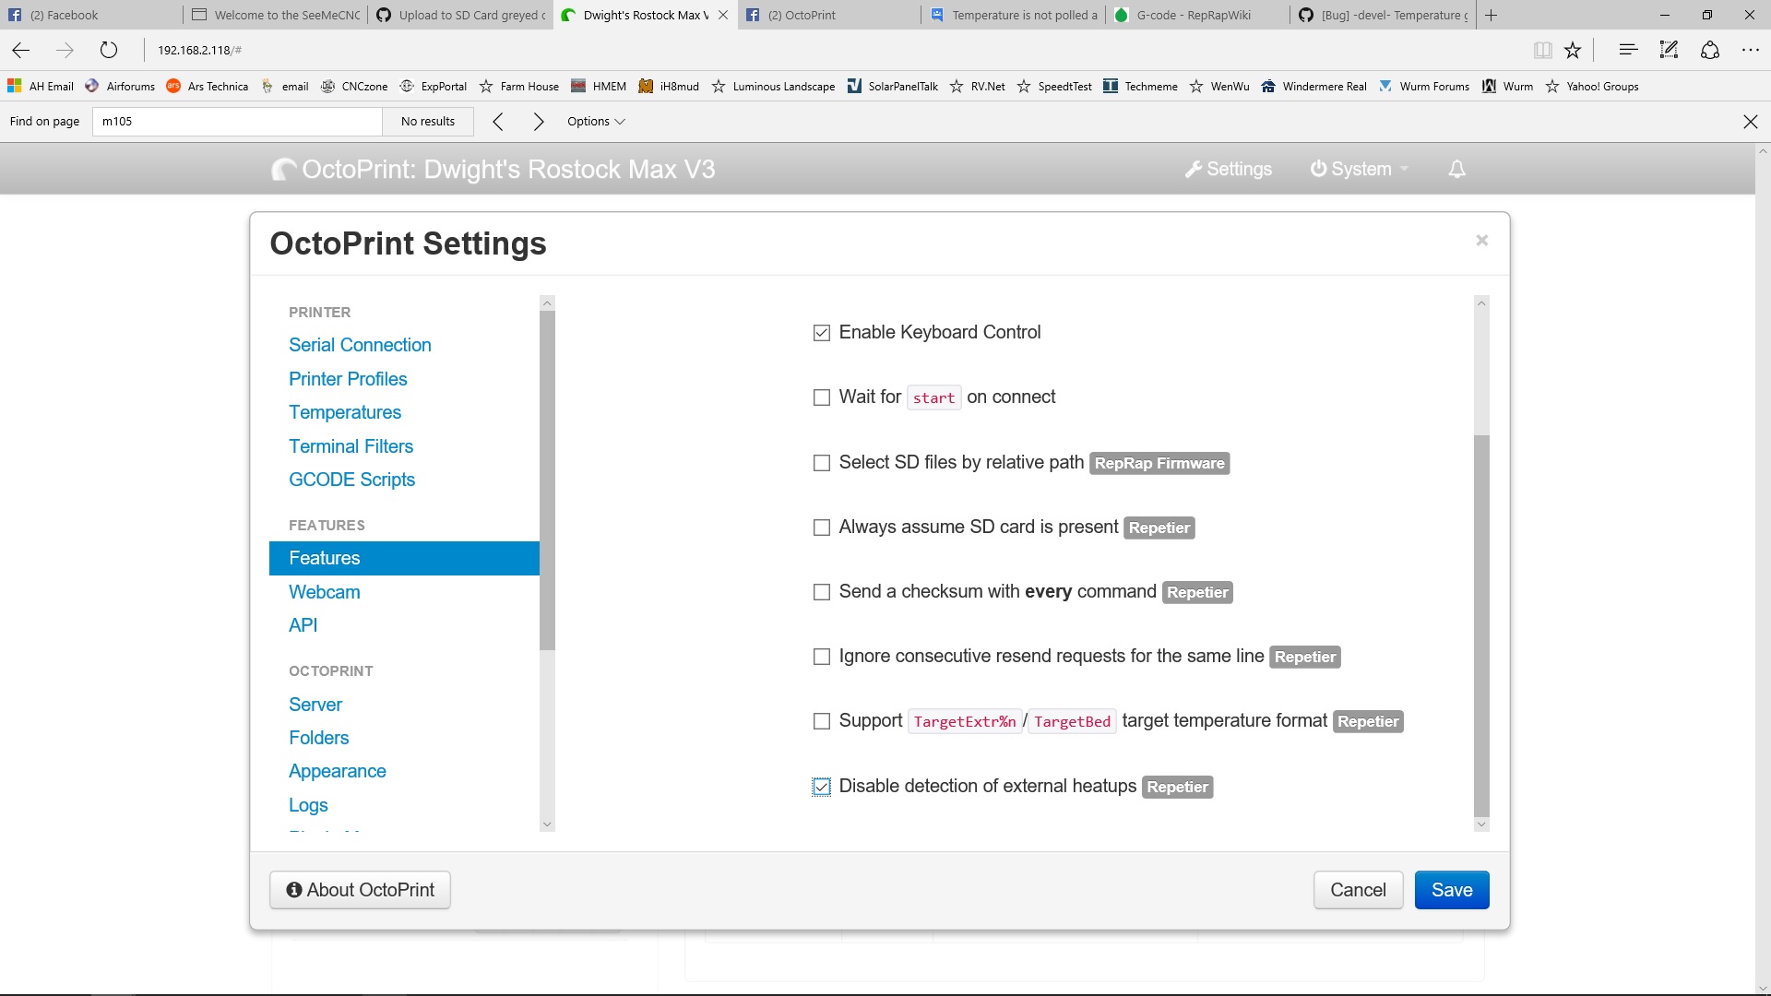Click the settings content scrollbar thumb

[x=1481, y=627]
